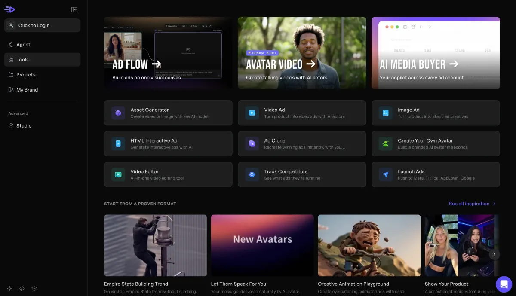Viewport: 516px width, 296px height.
Task: Open the chat support bubble
Action: [504, 284]
